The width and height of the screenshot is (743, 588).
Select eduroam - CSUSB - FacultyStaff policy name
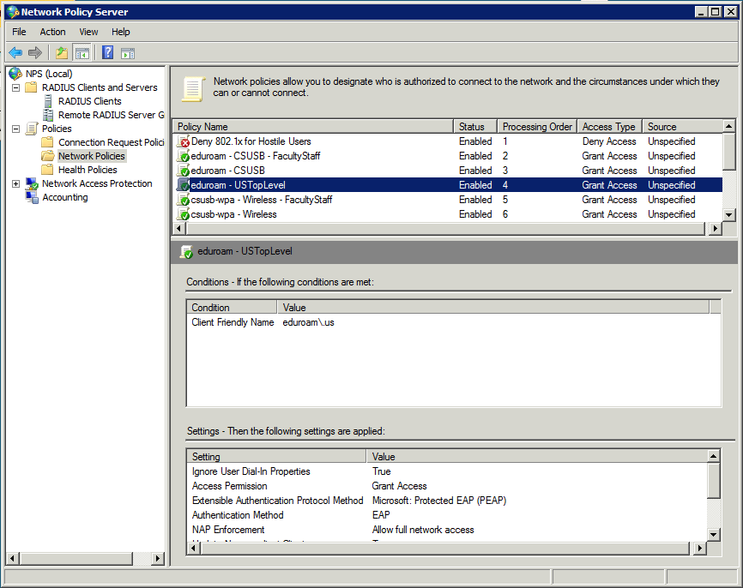[x=256, y=156]
